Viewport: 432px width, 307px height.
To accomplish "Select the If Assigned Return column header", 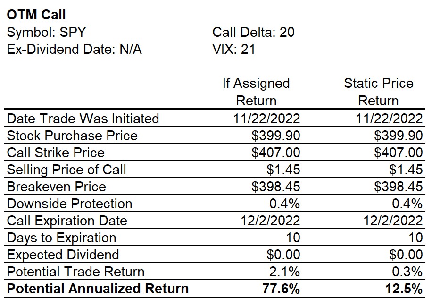I will tap(256, 92).
